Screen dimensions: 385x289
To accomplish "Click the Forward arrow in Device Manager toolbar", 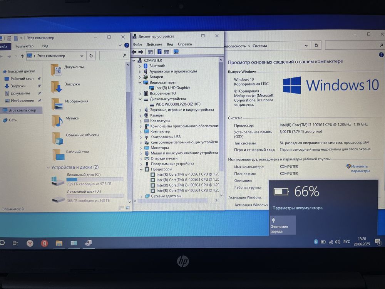I will click(141, 52).
